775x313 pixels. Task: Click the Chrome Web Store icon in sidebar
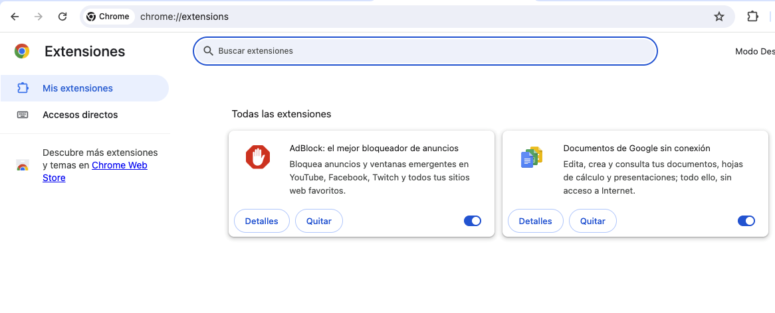[x=23, y=166]
